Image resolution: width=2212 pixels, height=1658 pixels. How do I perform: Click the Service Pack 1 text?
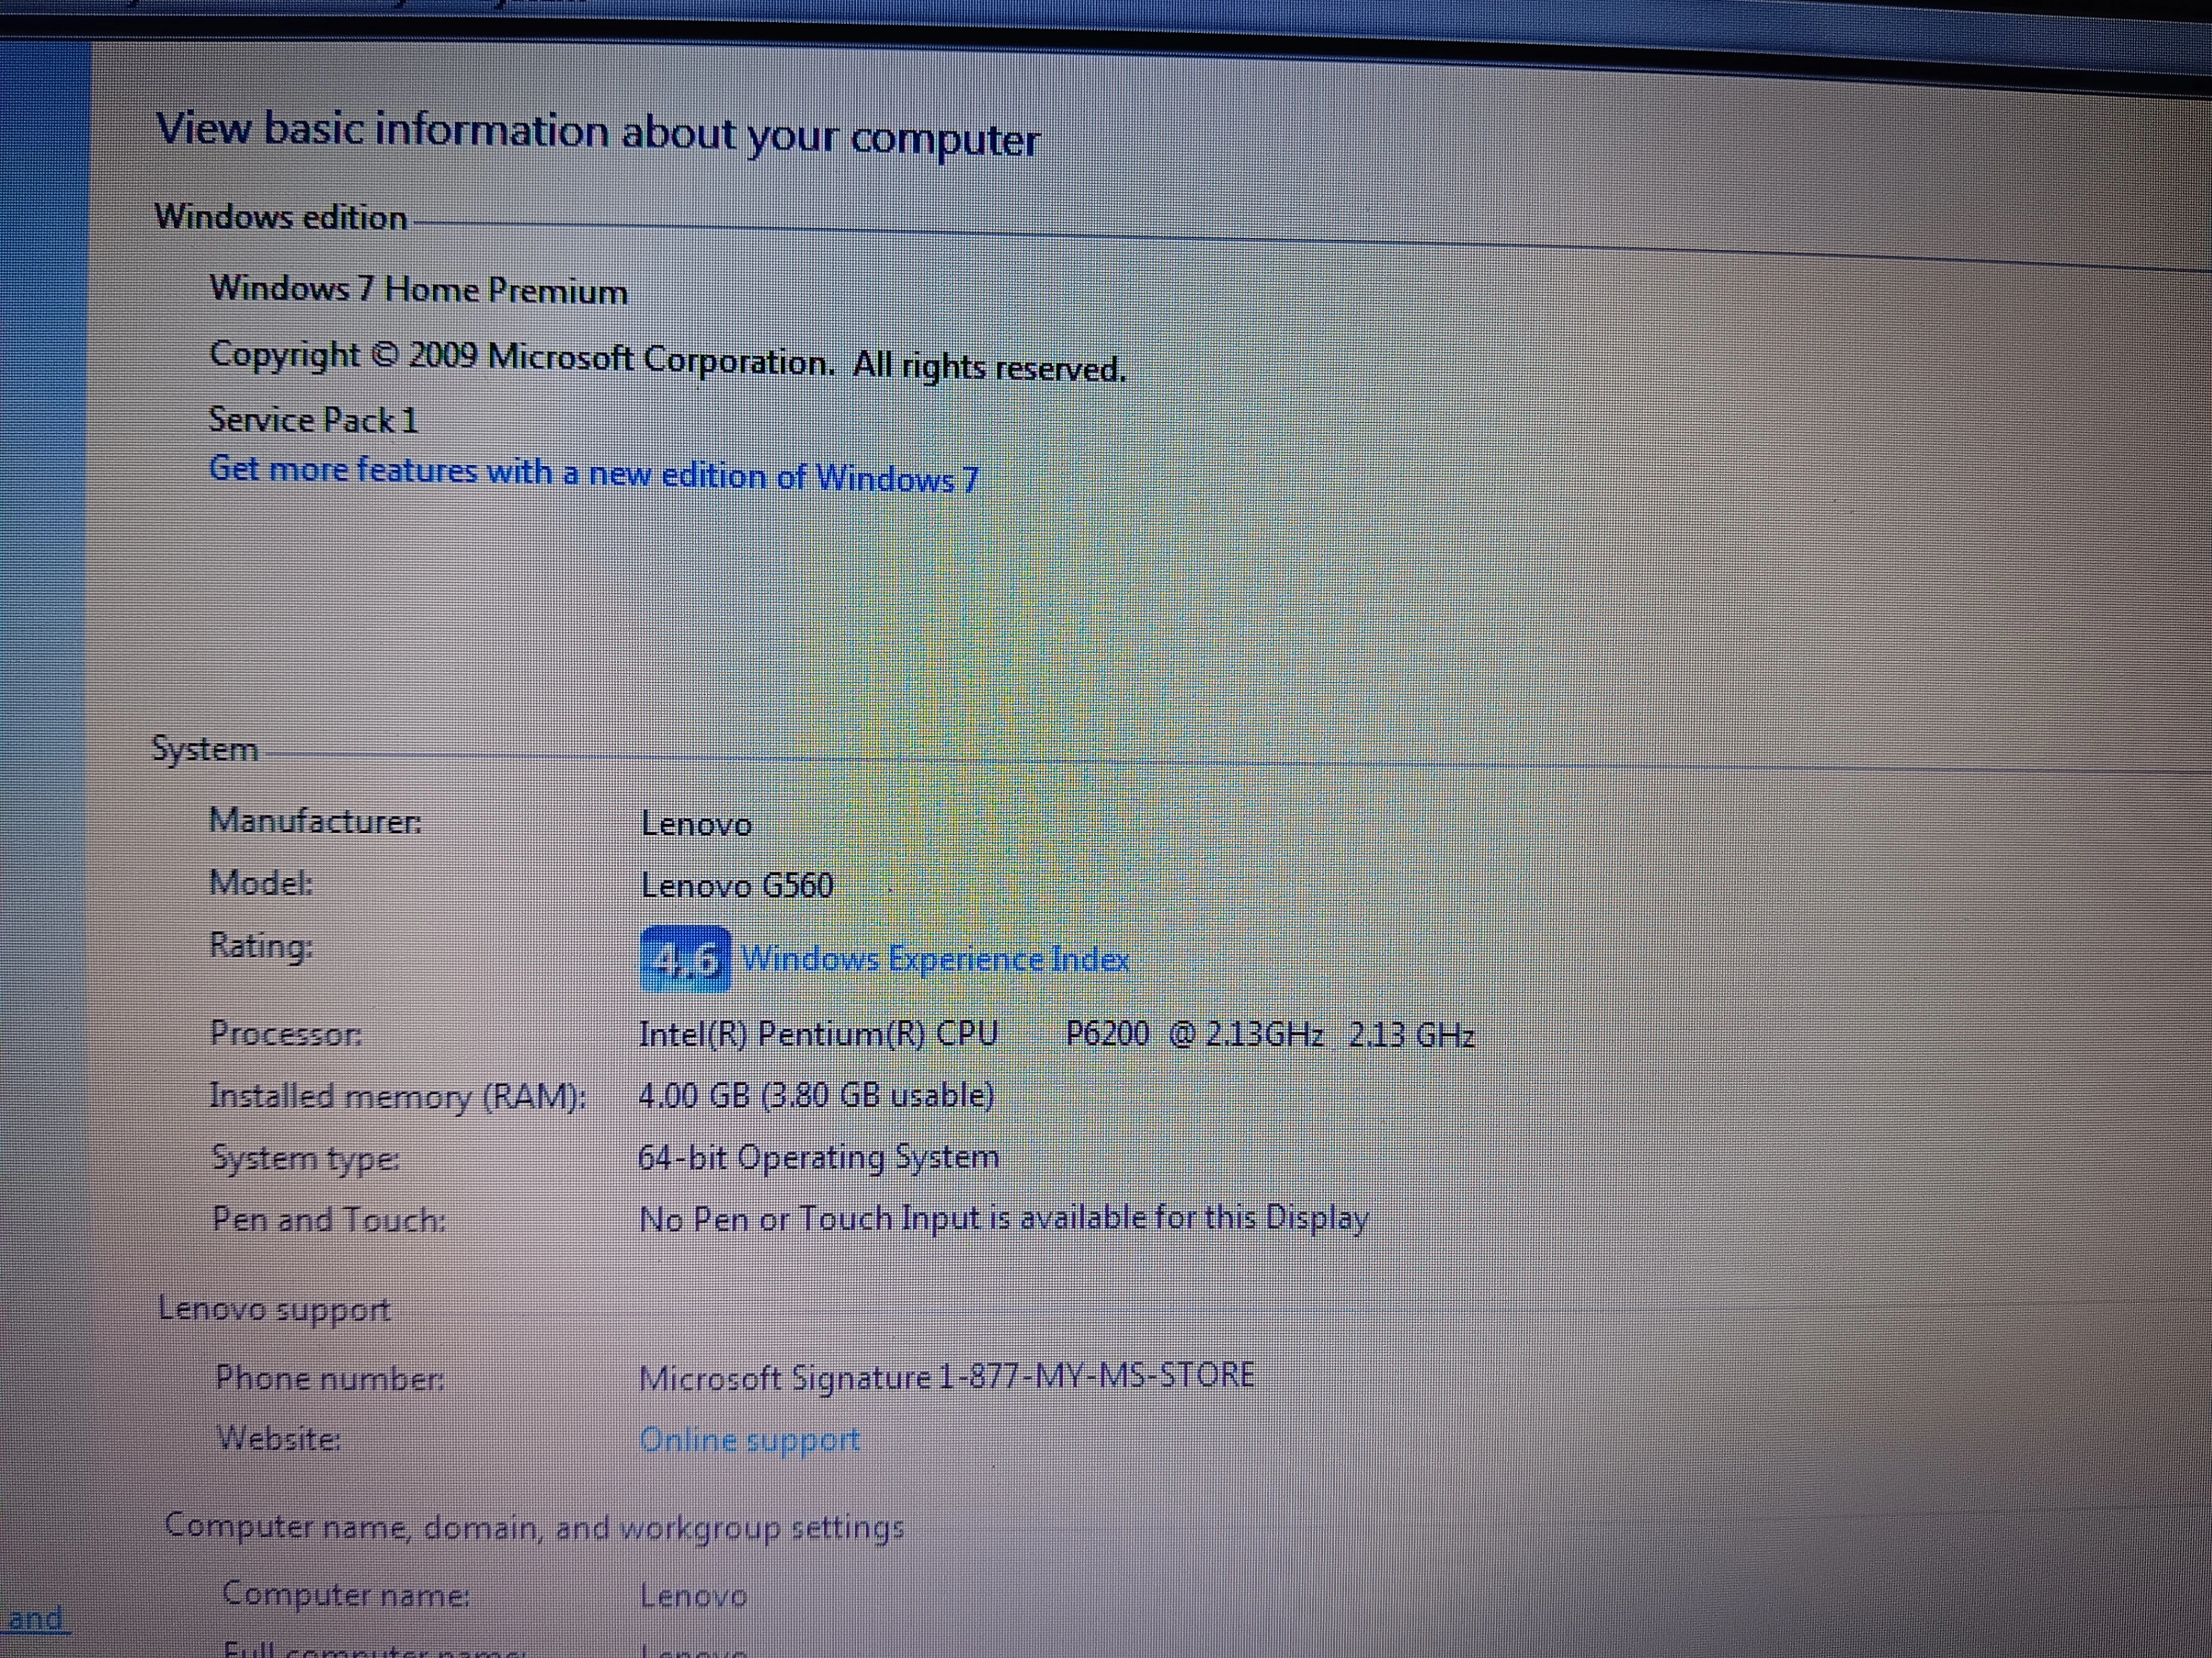click(x=312, y=420)
